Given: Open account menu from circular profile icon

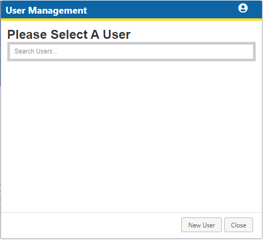Looking at the screenshot, I should tap(243, 8).
